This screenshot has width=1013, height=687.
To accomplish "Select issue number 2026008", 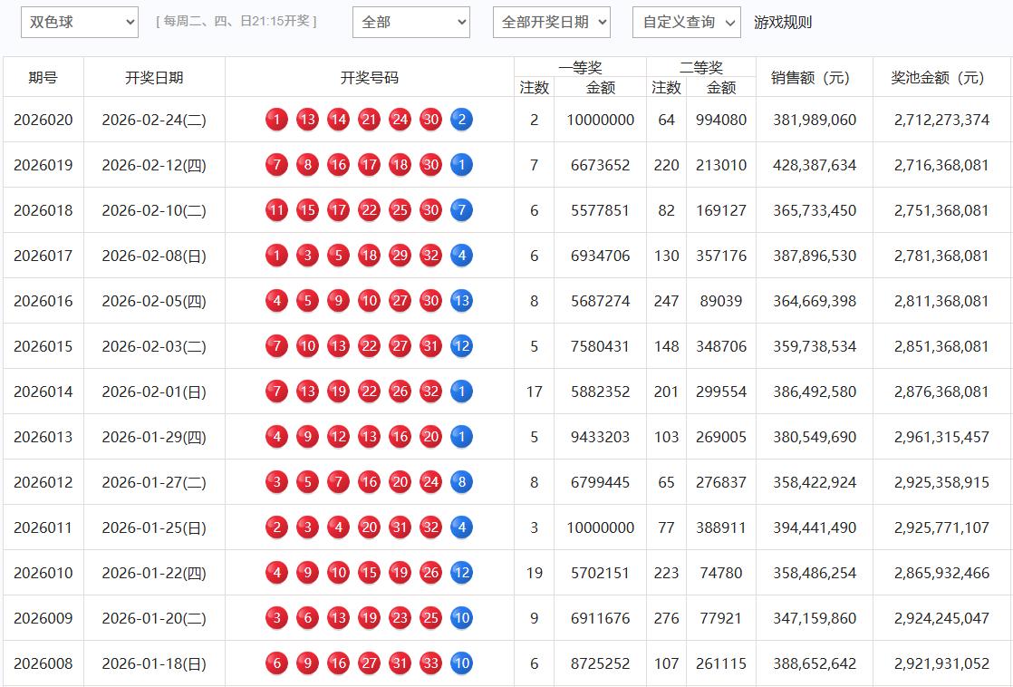I will [43, 663].
